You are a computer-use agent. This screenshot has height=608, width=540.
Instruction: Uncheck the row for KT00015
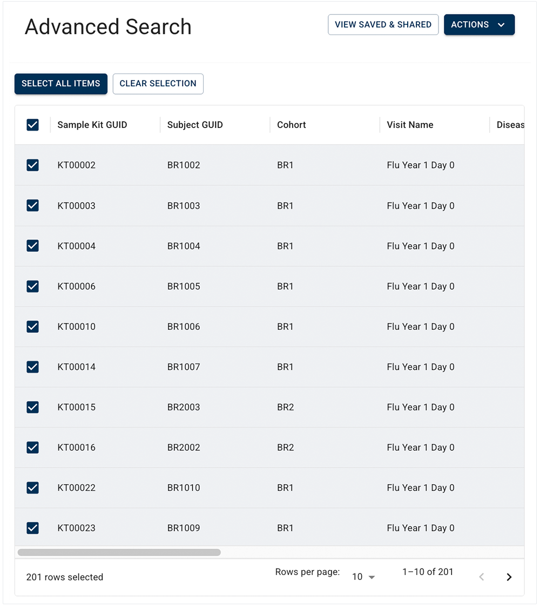[x=33, y=407]
